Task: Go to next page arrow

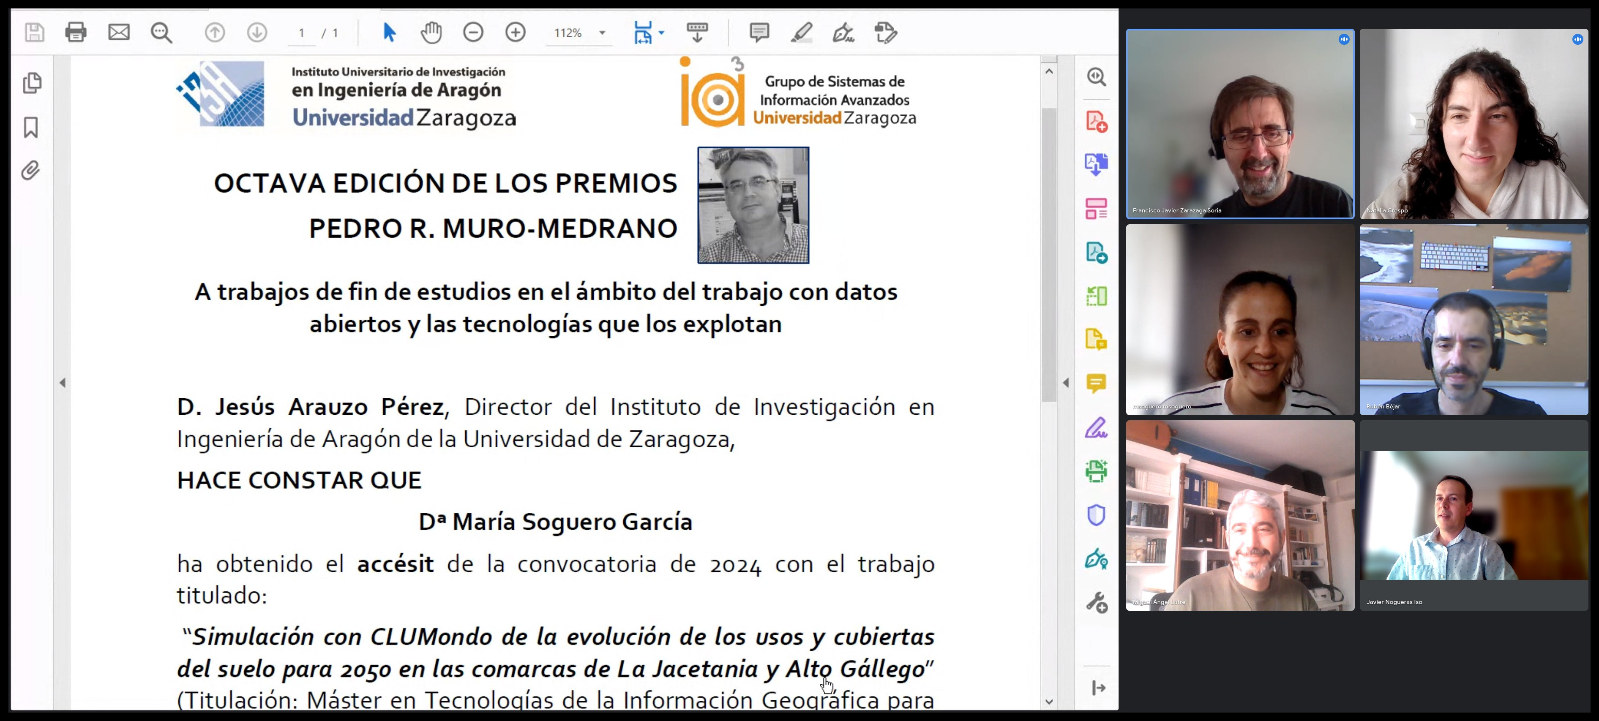Action: coord(257,32)
